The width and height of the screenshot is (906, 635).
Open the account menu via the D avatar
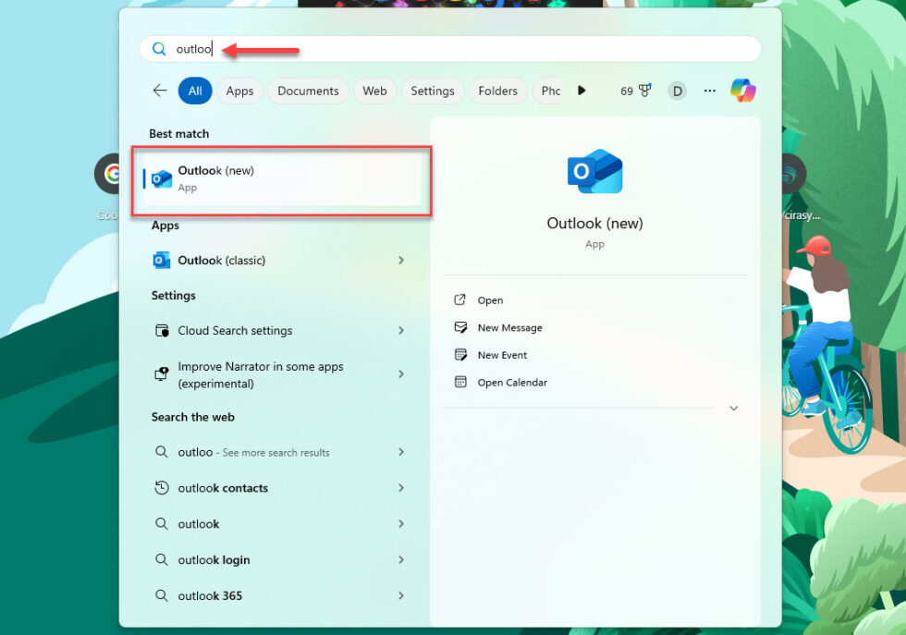coord(678,90)
